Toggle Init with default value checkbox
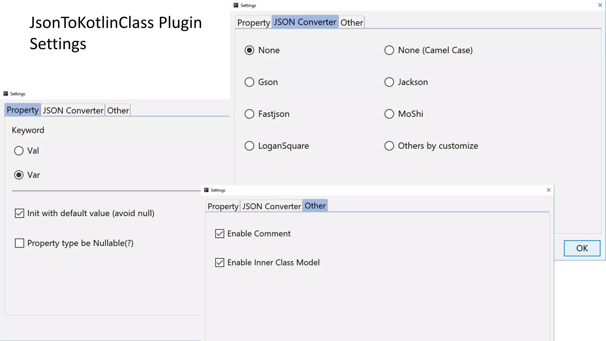The height and width of the screenshot is (341, 606). (x=20, y=213)
